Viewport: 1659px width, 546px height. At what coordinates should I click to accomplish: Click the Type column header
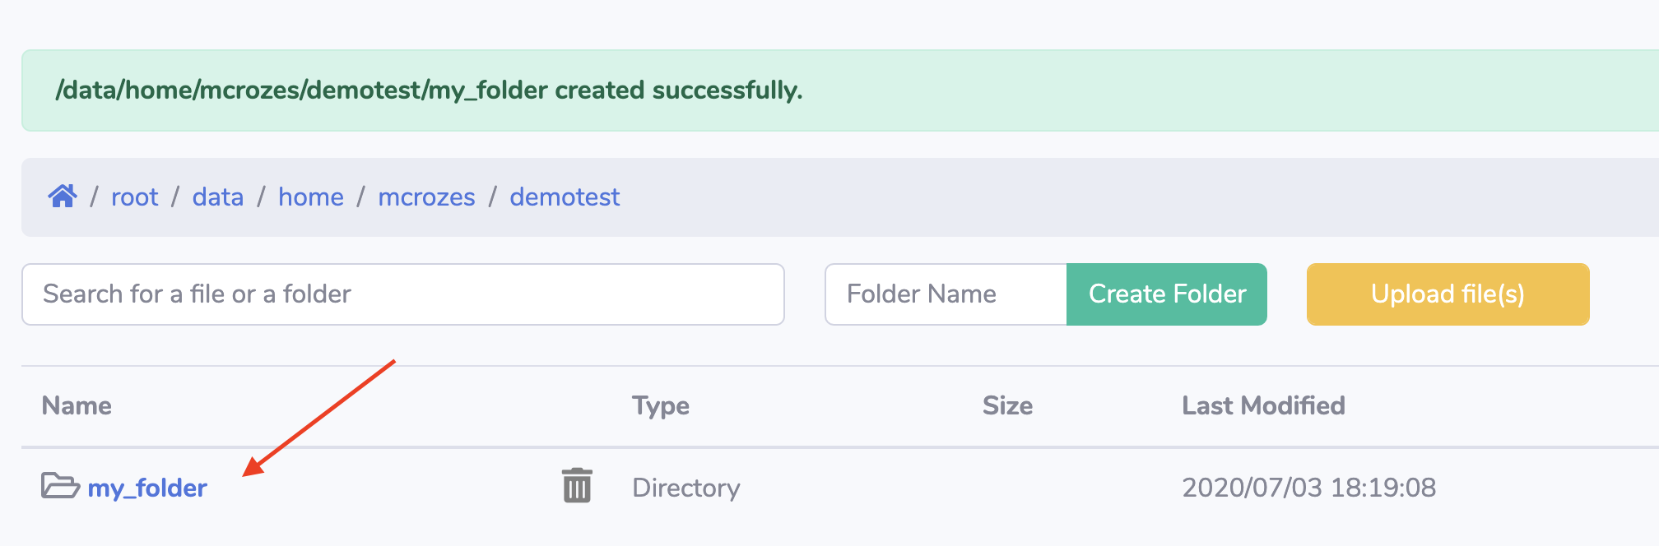(x=661, y=405)
